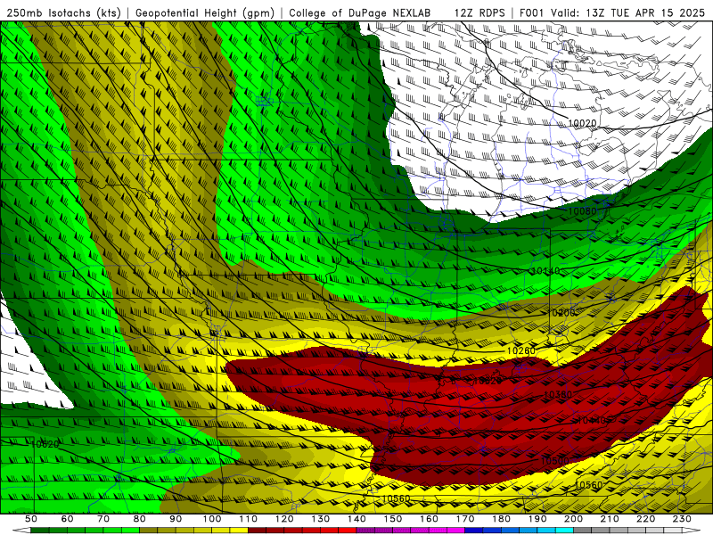Click the 220 value on the color scale
Image resolution: width=713 pixels, height=535 pixels.
[646, 519]
